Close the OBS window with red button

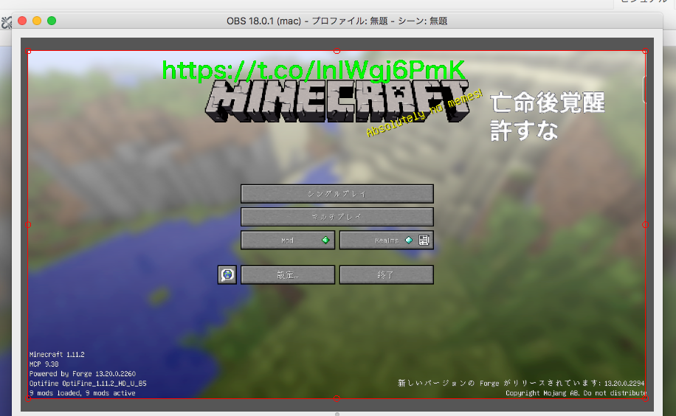click(22, 21)
